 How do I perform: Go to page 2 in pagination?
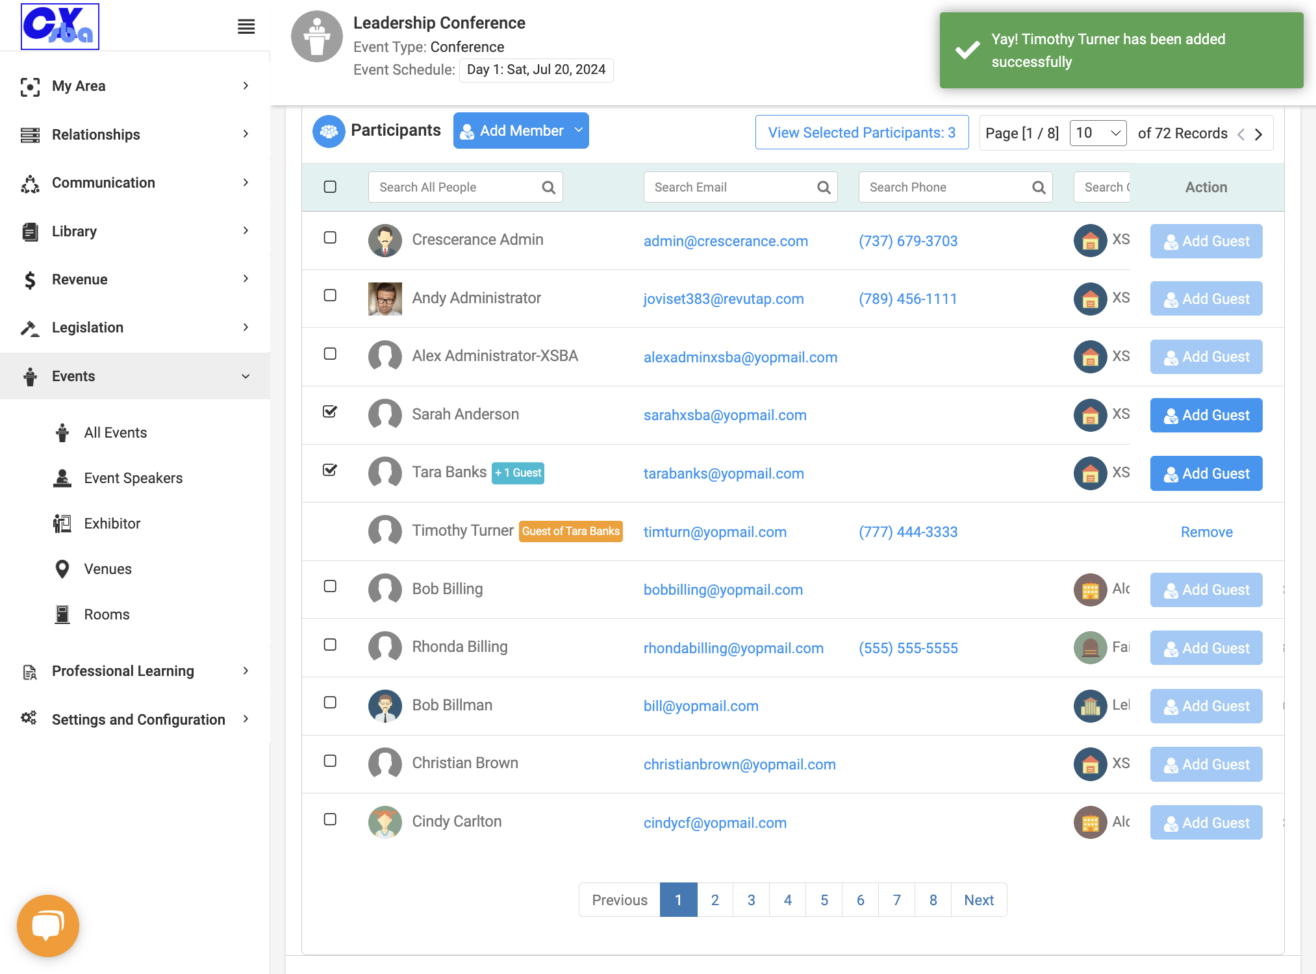coord(715,900)
